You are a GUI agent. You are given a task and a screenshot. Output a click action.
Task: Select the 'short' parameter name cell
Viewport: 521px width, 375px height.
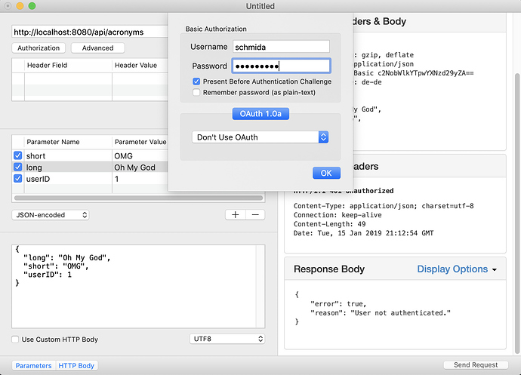tap(68, 155)
